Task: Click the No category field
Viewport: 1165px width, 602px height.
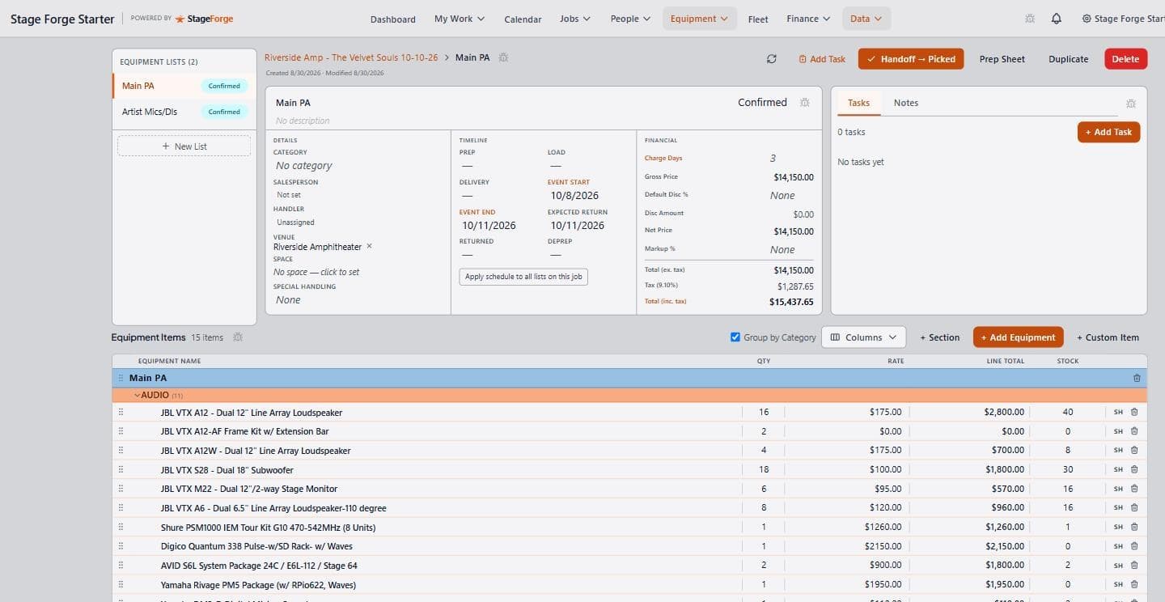Action: pos(304,166)
